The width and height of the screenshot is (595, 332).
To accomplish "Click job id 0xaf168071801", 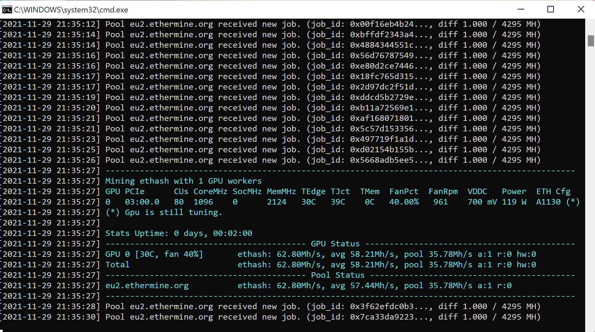I will [x=382, y=118].
